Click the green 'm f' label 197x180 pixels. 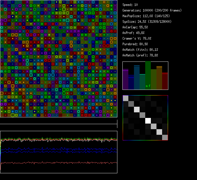148,86
